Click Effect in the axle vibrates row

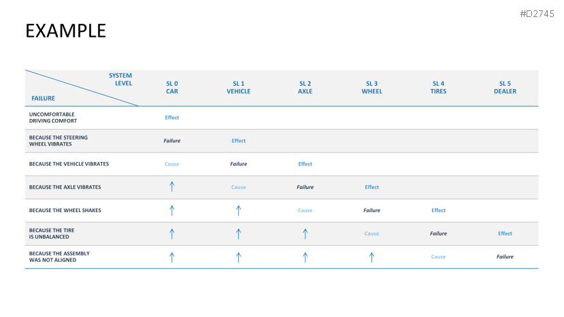click(x=372, y=187)
